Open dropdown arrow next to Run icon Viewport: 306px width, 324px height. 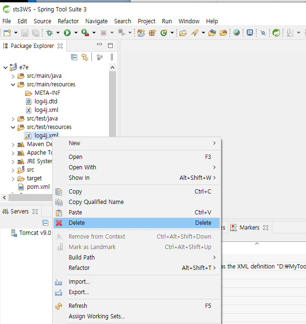coord(76,33)
